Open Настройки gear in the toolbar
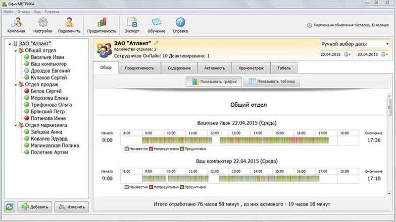 [x=43, y=25]
